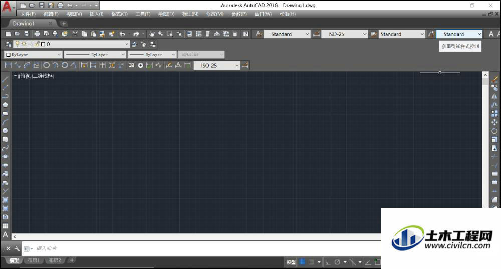Screen dimensions: 501x269
Task: Select the Pan hand tool
Action: pyautogui.click(x=152, y=34)
